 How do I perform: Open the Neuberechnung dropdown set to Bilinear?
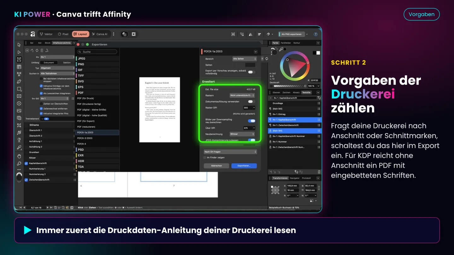[x=242, y=134]
